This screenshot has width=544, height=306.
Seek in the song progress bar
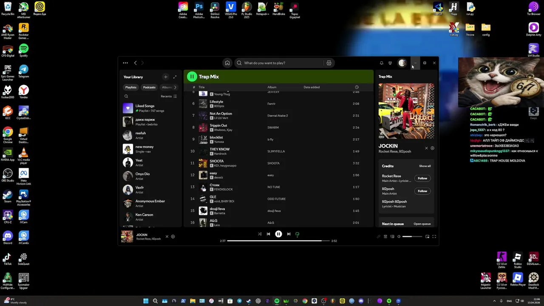pos(278,241)
